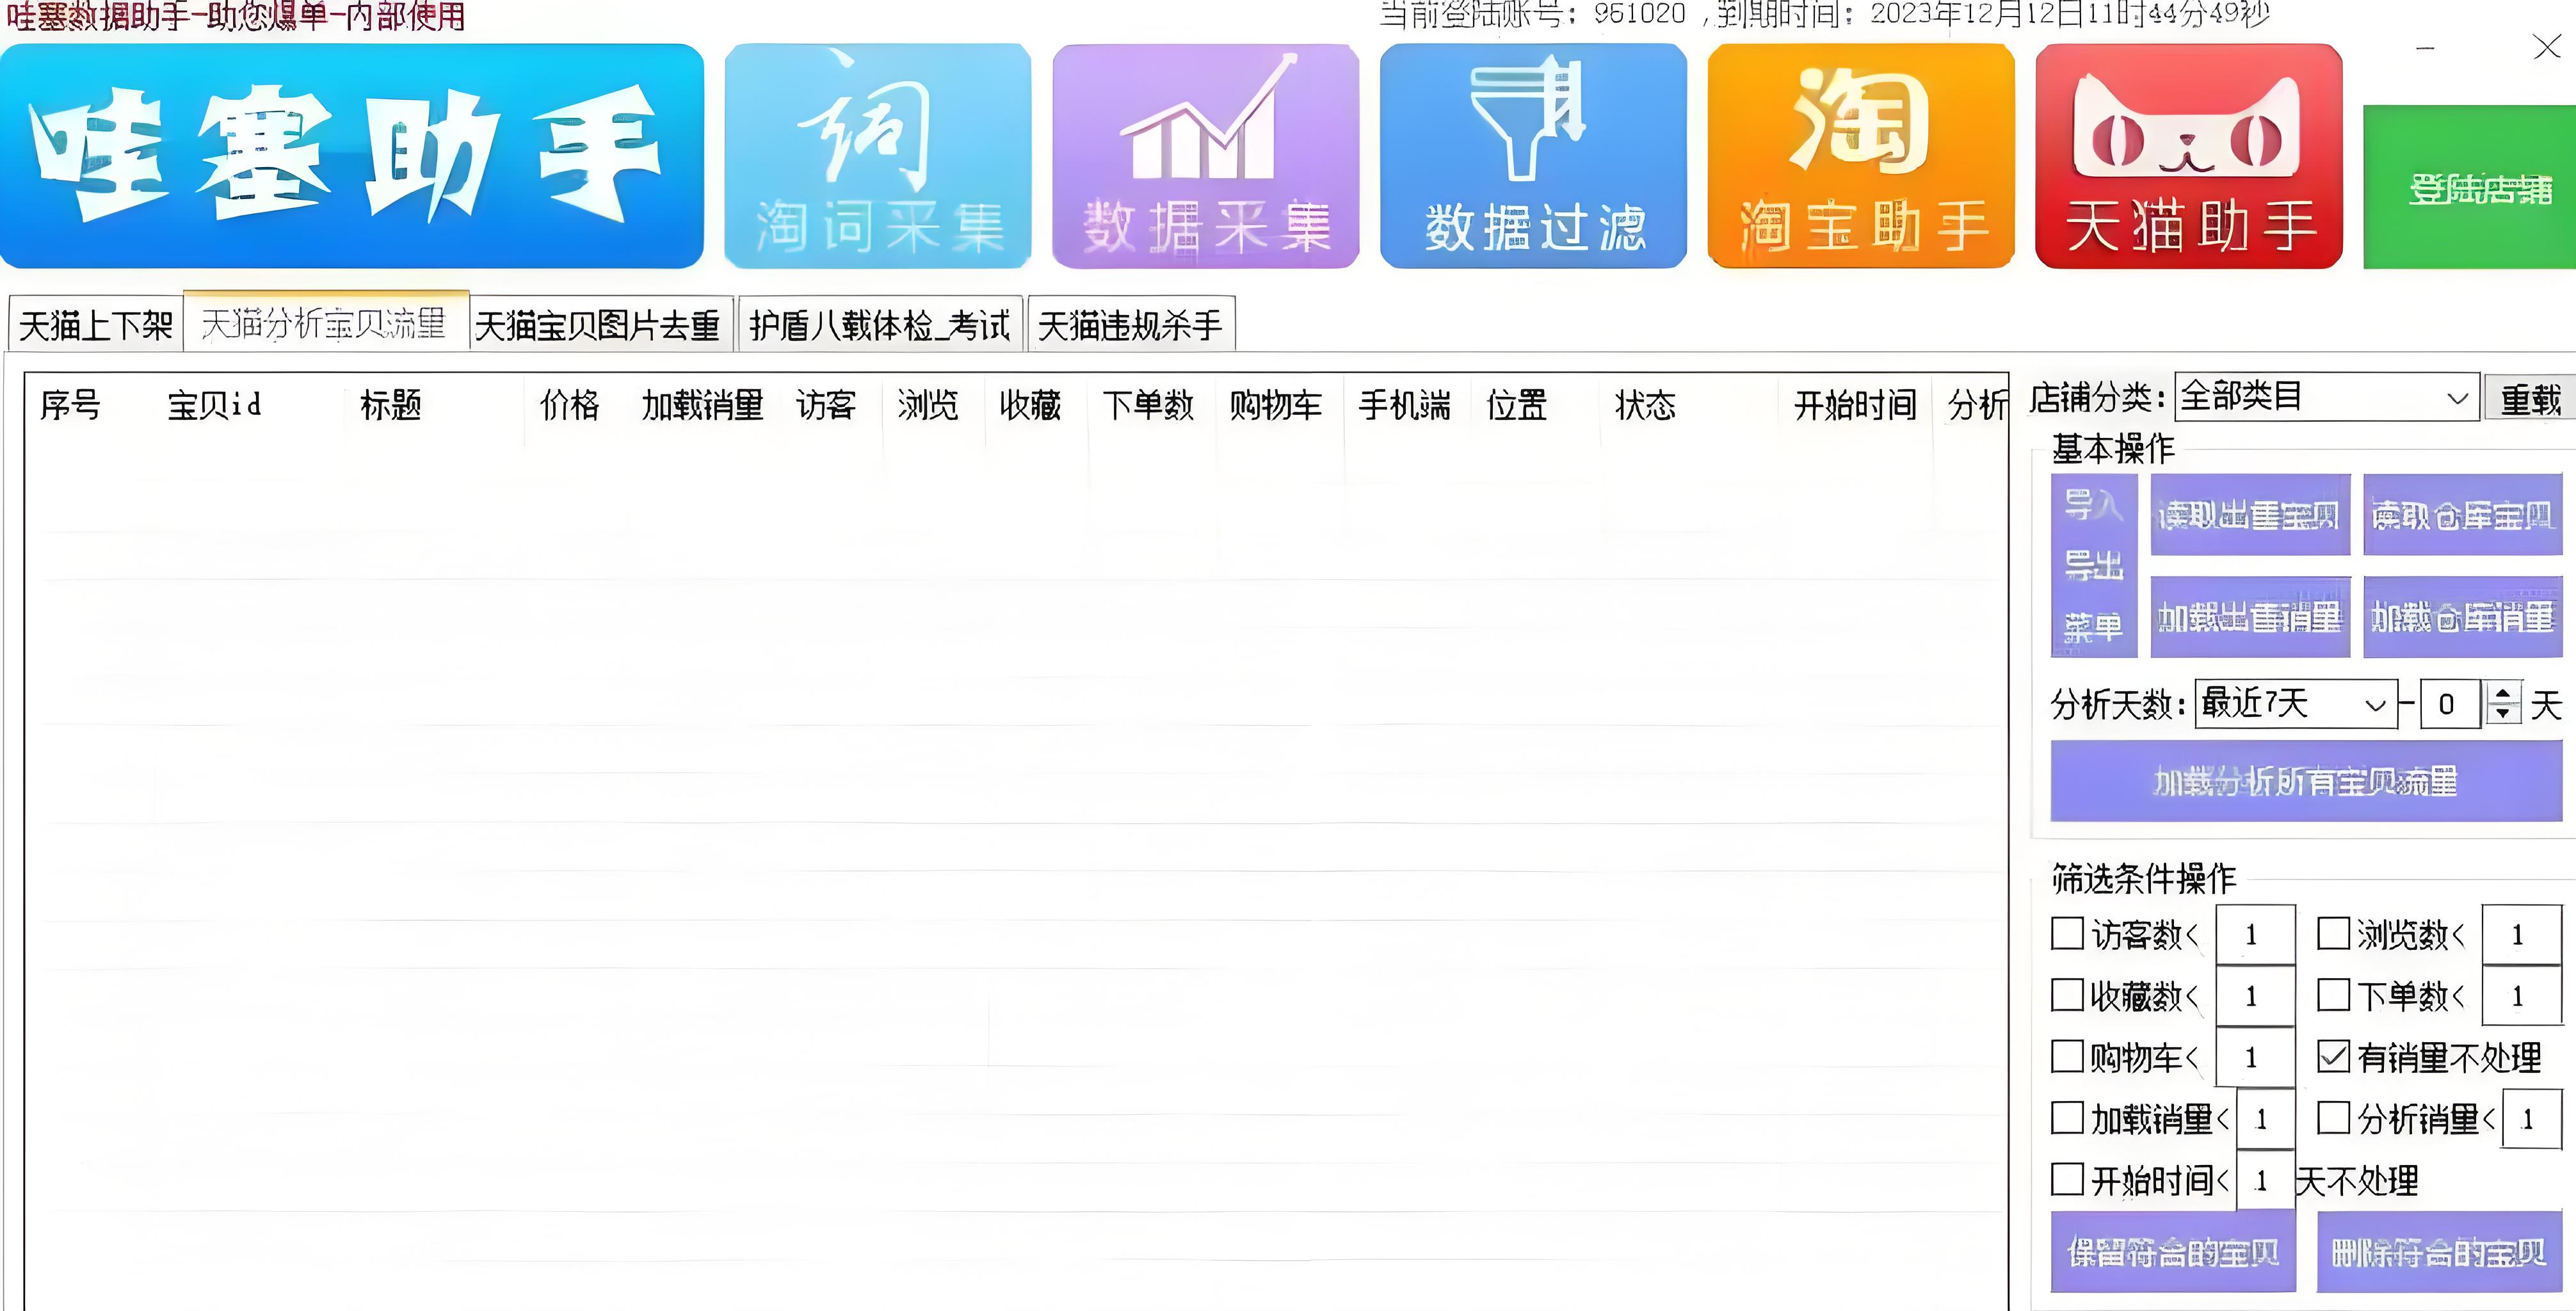Tick the 购物车< filter checkbox

pyautogui.click(x=2067, y=1056)
